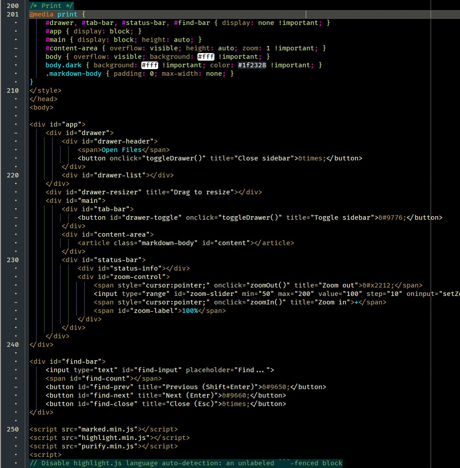Click the ".markdown-body" CSS selector
Viewport: 460px width, 468px height.
click(74, 74)
